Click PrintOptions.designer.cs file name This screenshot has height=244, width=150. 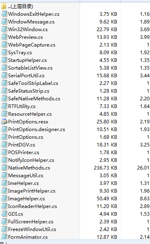pyautogui.click(x=36, y=129)
